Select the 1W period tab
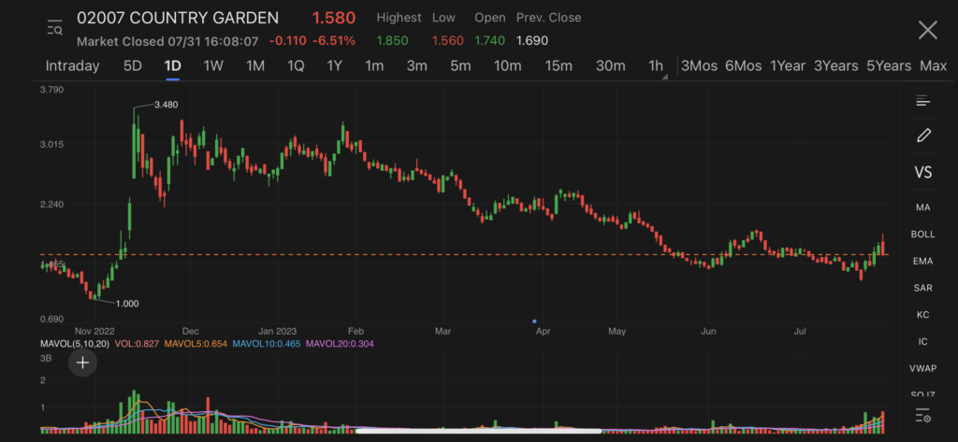Screen dimensions: 958x442 (x=213, y=66)
